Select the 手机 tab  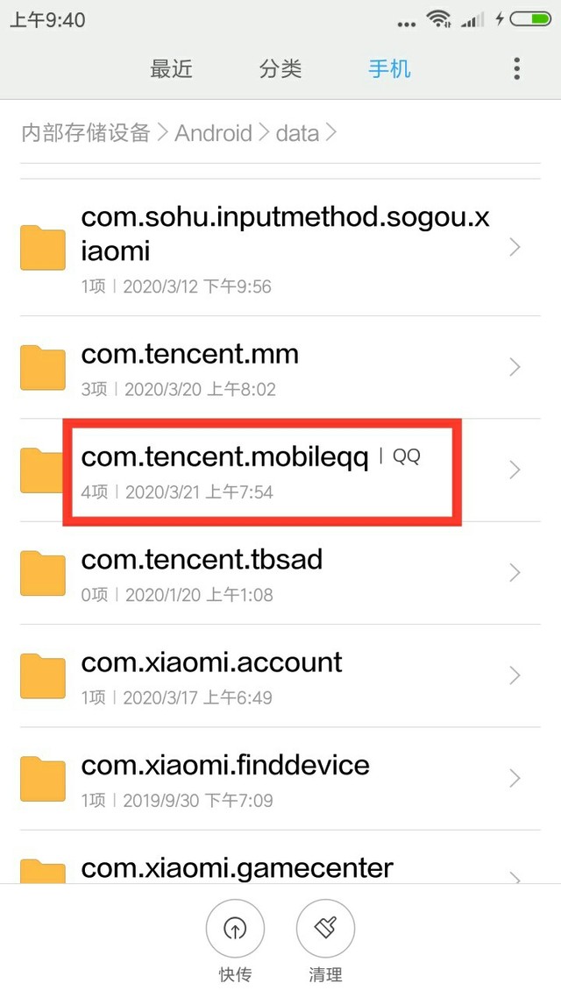coord(389,68)
